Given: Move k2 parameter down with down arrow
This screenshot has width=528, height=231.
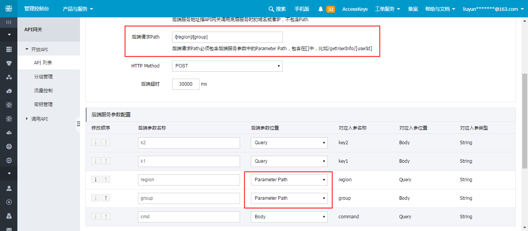Looking at the screenshot, I should (95, 142).
